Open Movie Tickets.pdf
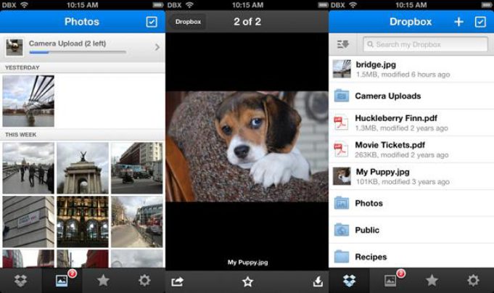The image size is (494, 293). (411, 149)
